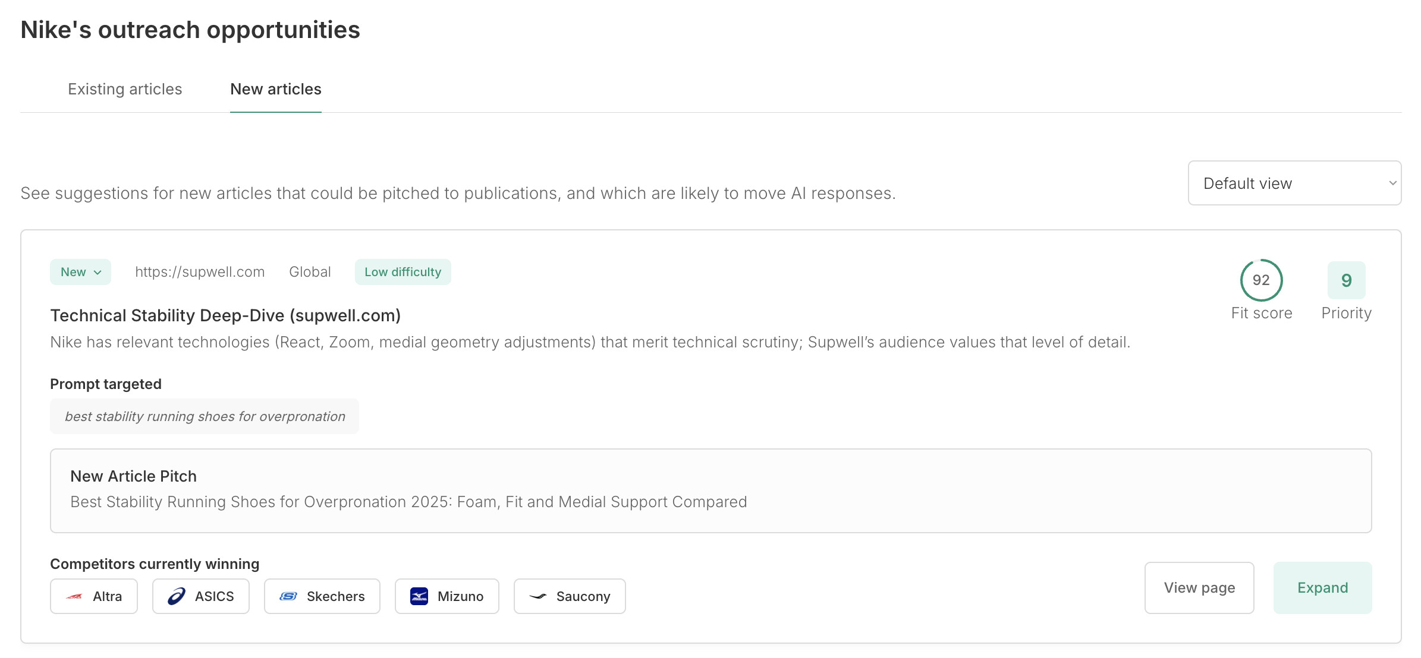The width and height of the screenshot is (1421, 658).
Task: Click the chevron in New status badge
Action: pyautogui.click(x=98, y=273)
